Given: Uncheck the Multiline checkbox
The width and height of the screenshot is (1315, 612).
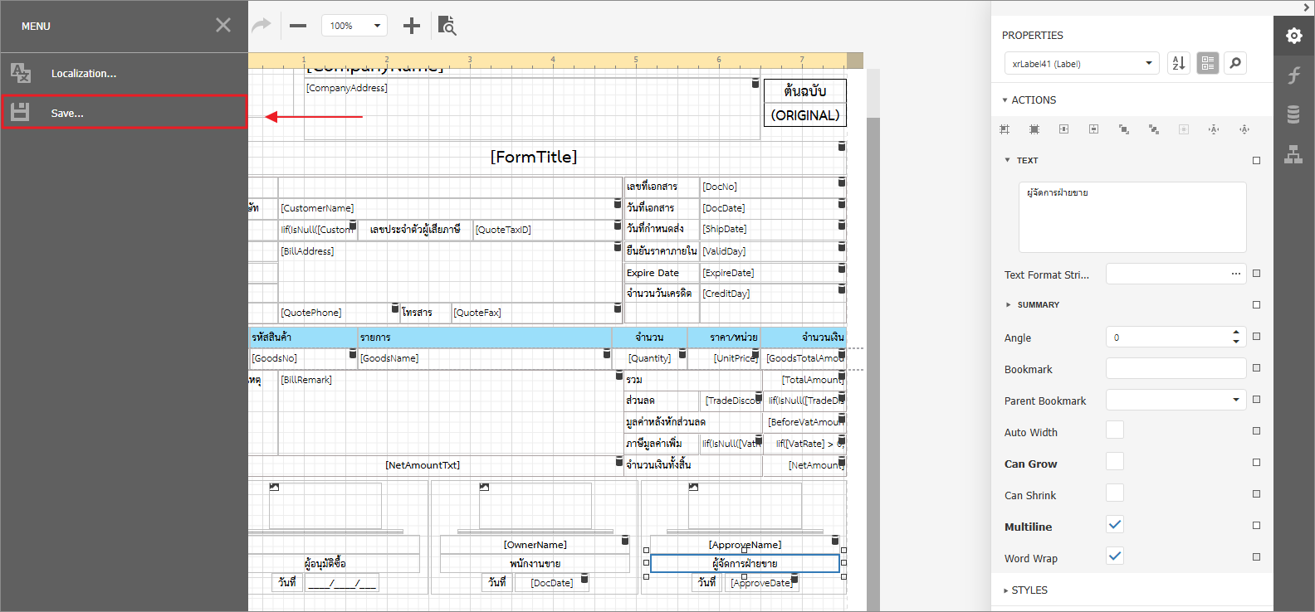Looking at the screenshot, I should (1115, 524).
